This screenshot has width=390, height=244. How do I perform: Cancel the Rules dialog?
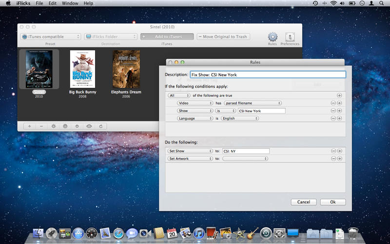click(303, 202)
